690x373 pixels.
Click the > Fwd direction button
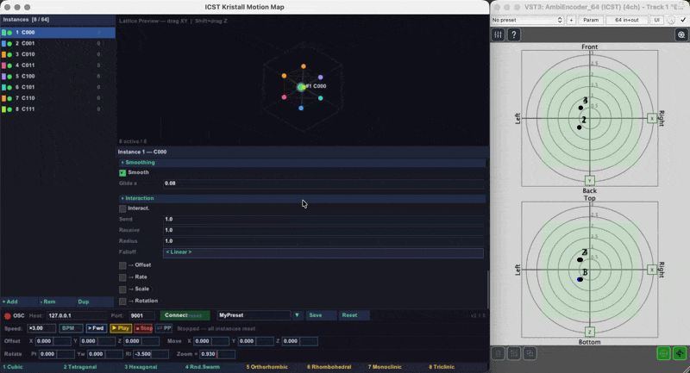(97, 328)
